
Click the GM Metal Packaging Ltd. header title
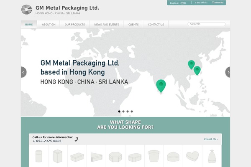click(x=67, y=8)
